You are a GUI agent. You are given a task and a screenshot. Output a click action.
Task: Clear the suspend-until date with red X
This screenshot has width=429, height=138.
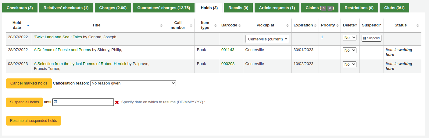(117, 102)
